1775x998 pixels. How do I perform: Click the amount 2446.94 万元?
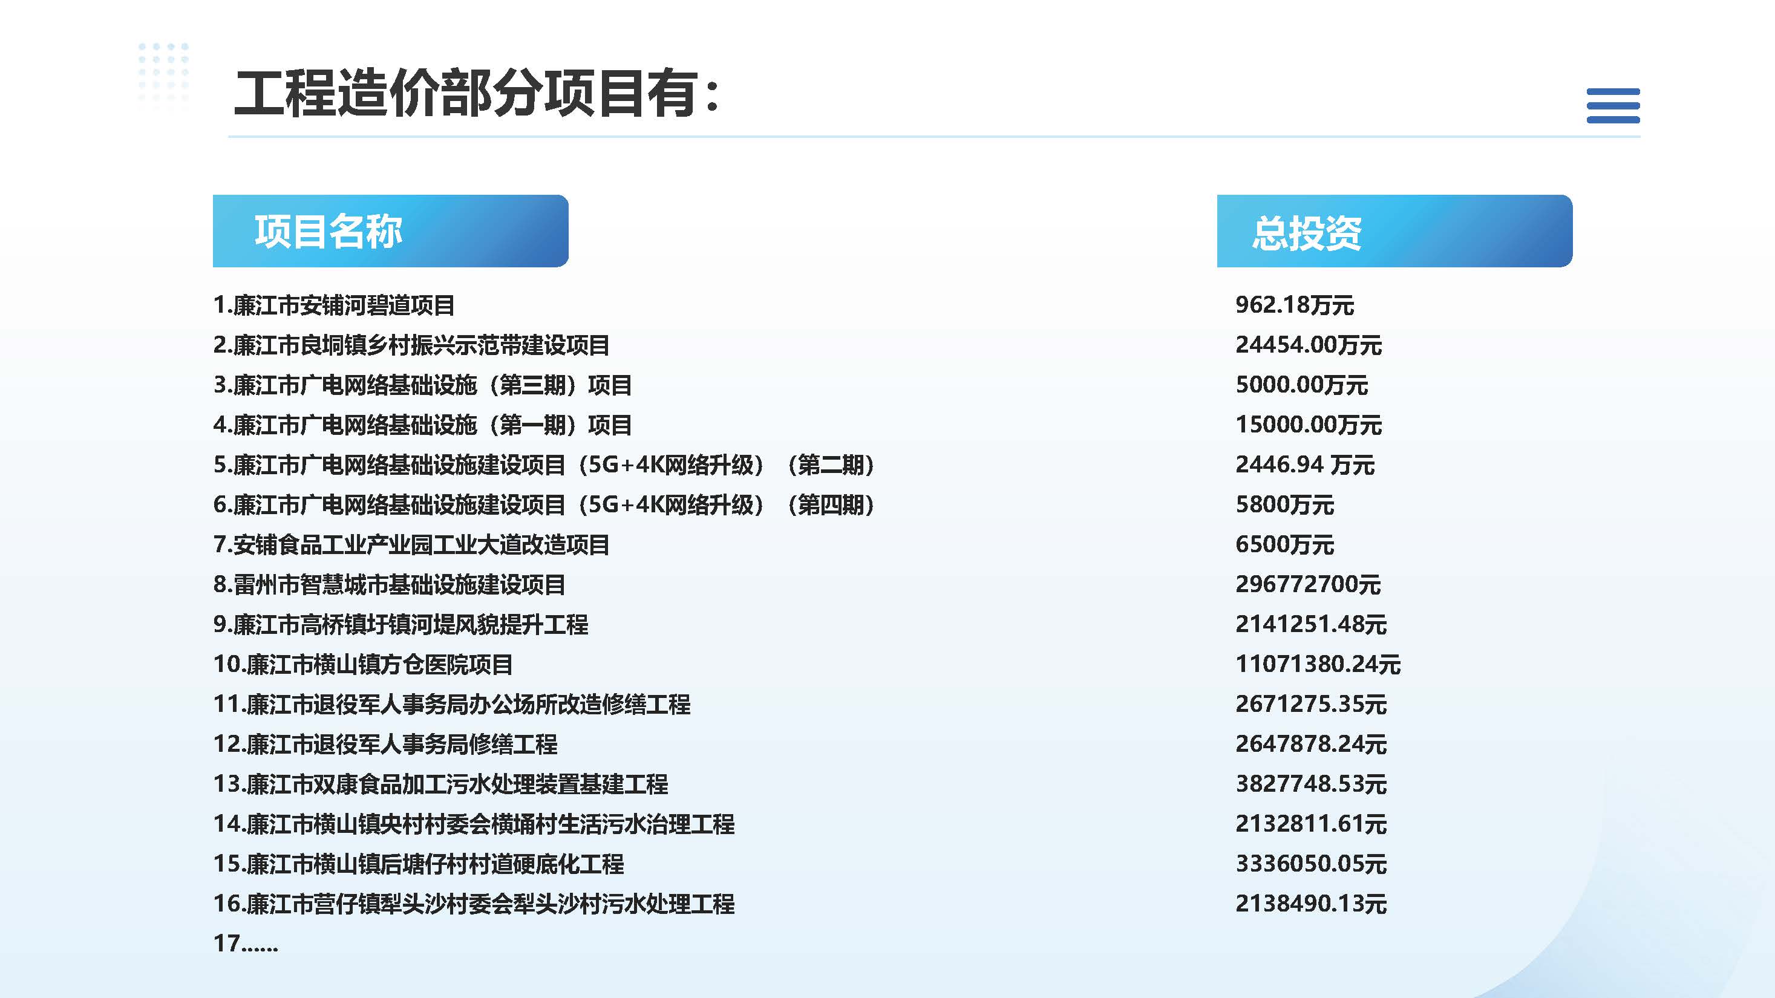click(1305, 465)
